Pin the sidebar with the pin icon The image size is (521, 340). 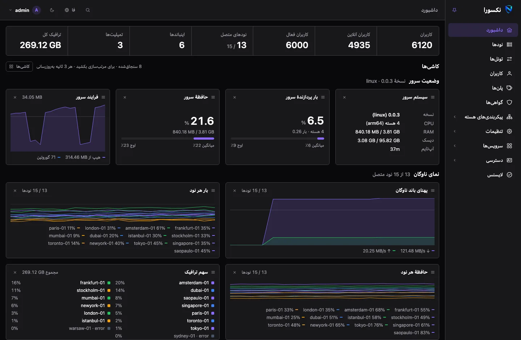coord(454,10)
